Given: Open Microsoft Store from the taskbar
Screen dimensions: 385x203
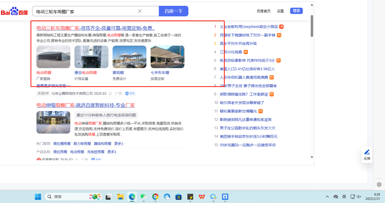Looking at the screenshot, I should tap(179, 197).
